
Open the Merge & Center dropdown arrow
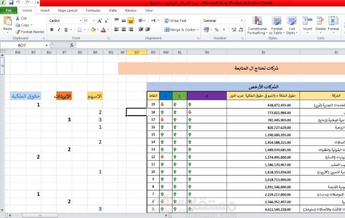(198, 30)
